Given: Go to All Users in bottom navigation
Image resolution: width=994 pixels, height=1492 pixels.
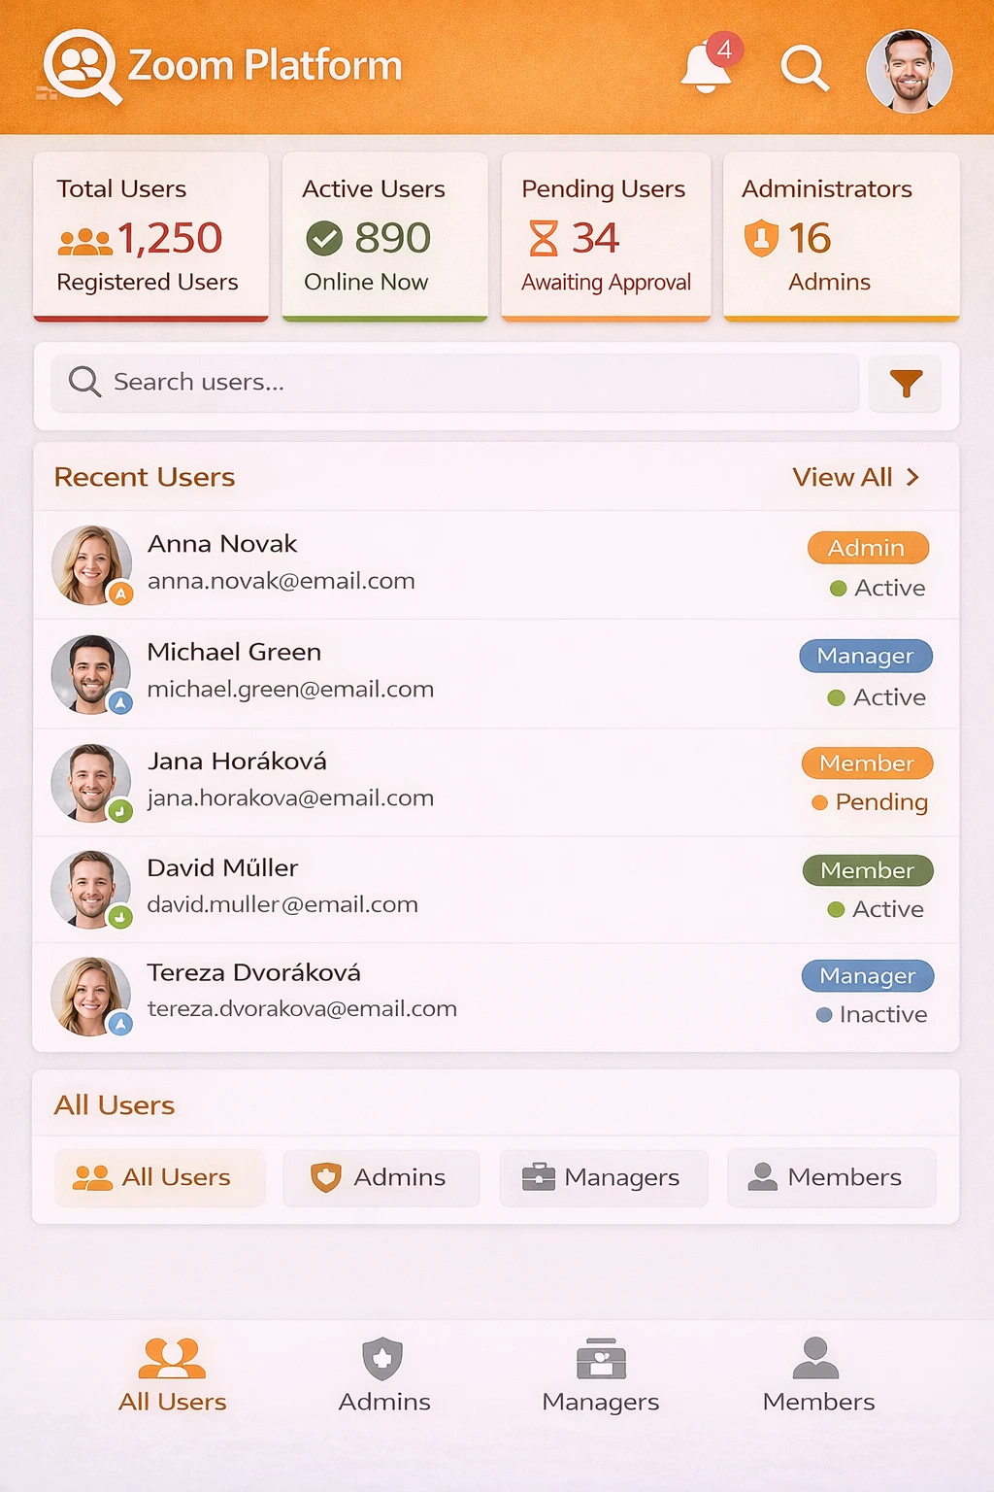Looking at the screenshot, I should tap(172, 1375).
